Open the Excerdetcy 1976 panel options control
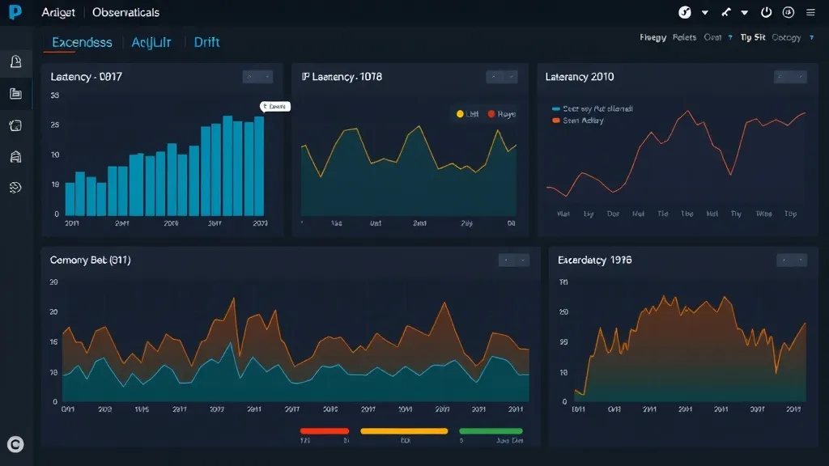Viewport: 829px width, 466px height. coord(792,260)
